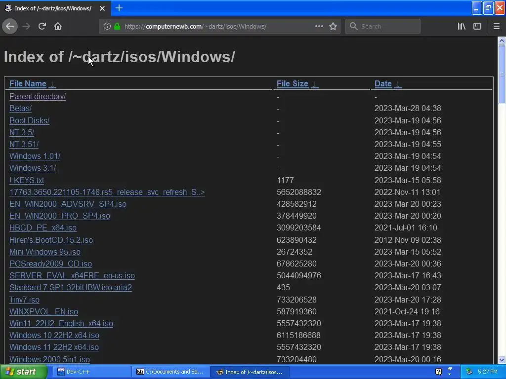506x379 pixels.
Task: Click the network tray icon near clock
Action: coord(469,372)
